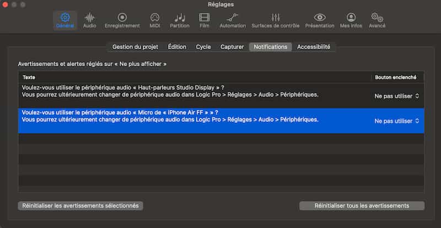441x228 pixels.
Task: Select the Notifications tab
Action: click(x=271, y=47)
